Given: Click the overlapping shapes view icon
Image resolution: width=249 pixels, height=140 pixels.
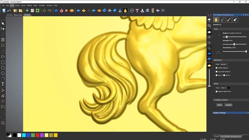Looking at the screenshot, I should (x=209, y=48).
